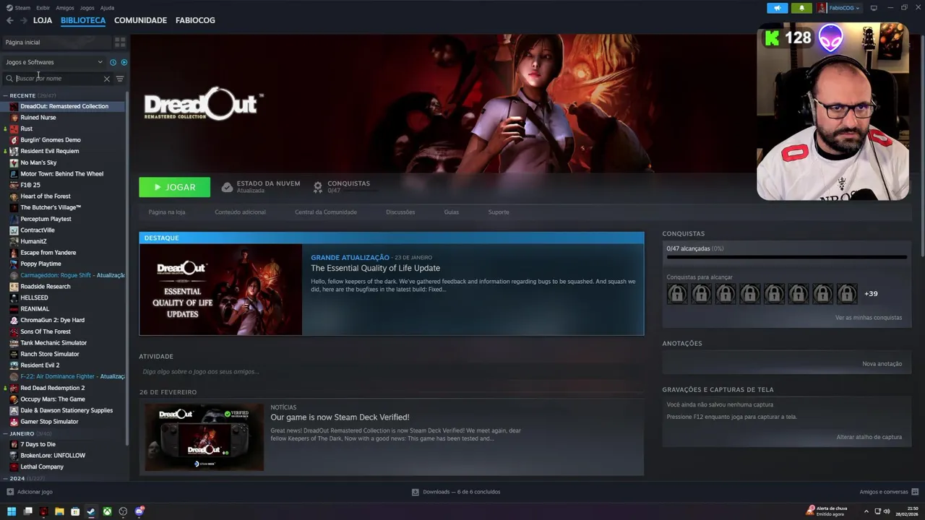
Task: Open the Jogos menu
Action: point(87,8)
